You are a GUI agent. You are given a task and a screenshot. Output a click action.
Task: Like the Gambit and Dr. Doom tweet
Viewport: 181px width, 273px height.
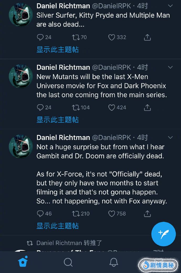[112, 214]
